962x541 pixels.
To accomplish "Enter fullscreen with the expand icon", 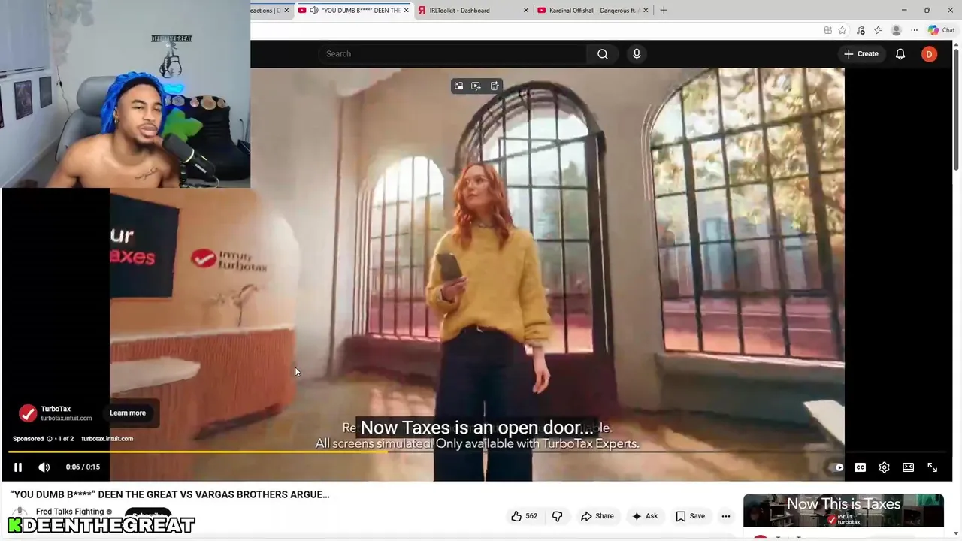I will point(932,467).
